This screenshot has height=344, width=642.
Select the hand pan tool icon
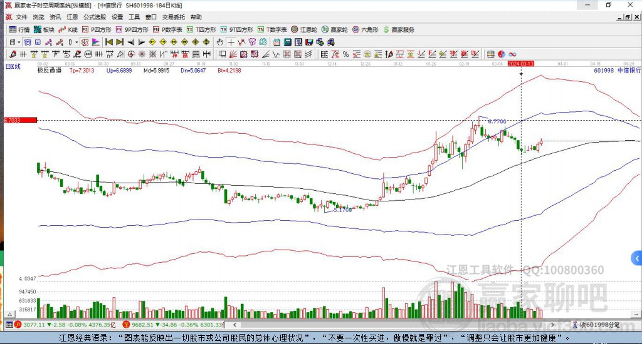point(220,42)
